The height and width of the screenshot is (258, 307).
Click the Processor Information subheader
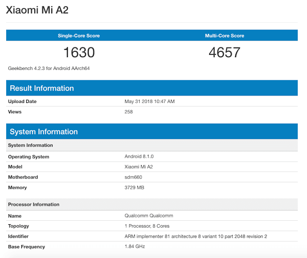point(152,205)
